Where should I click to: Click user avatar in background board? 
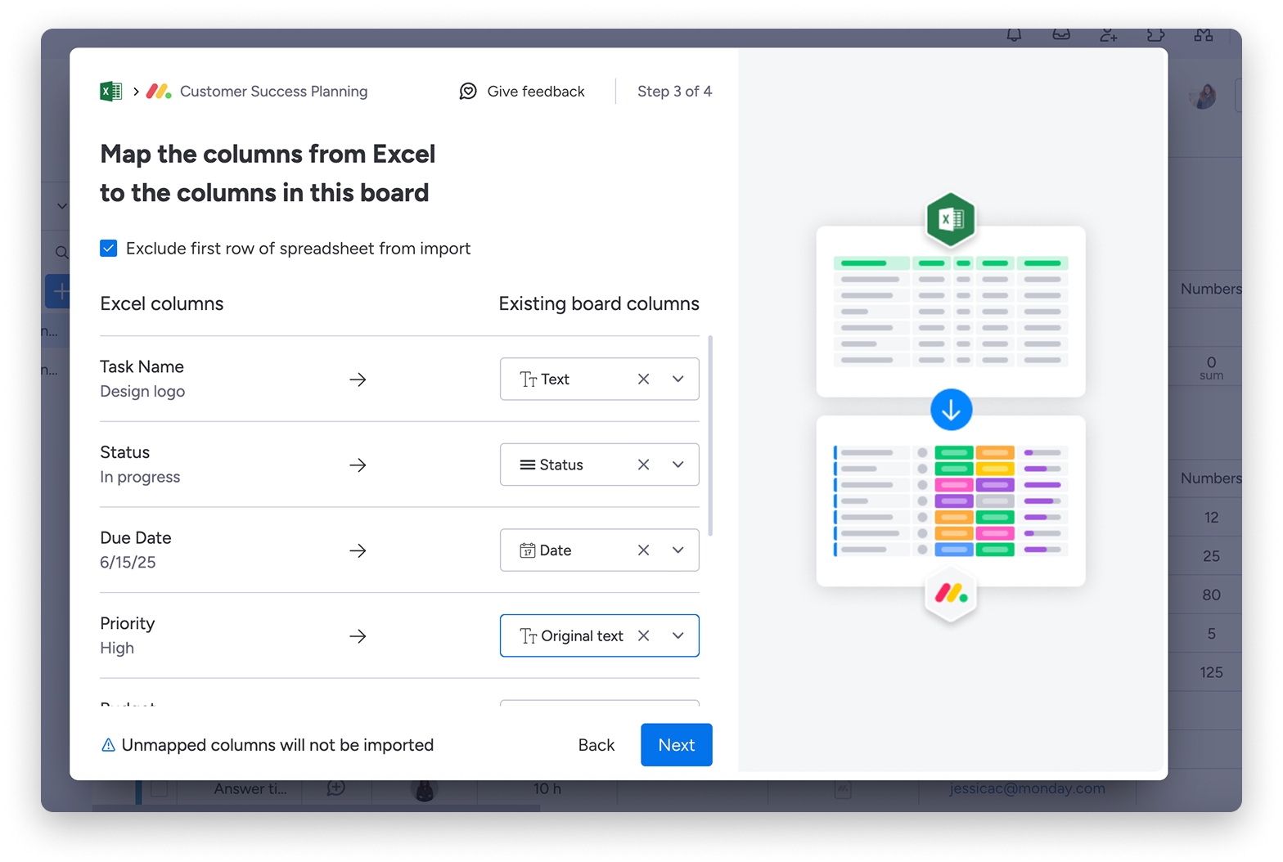pos(1204,97)
